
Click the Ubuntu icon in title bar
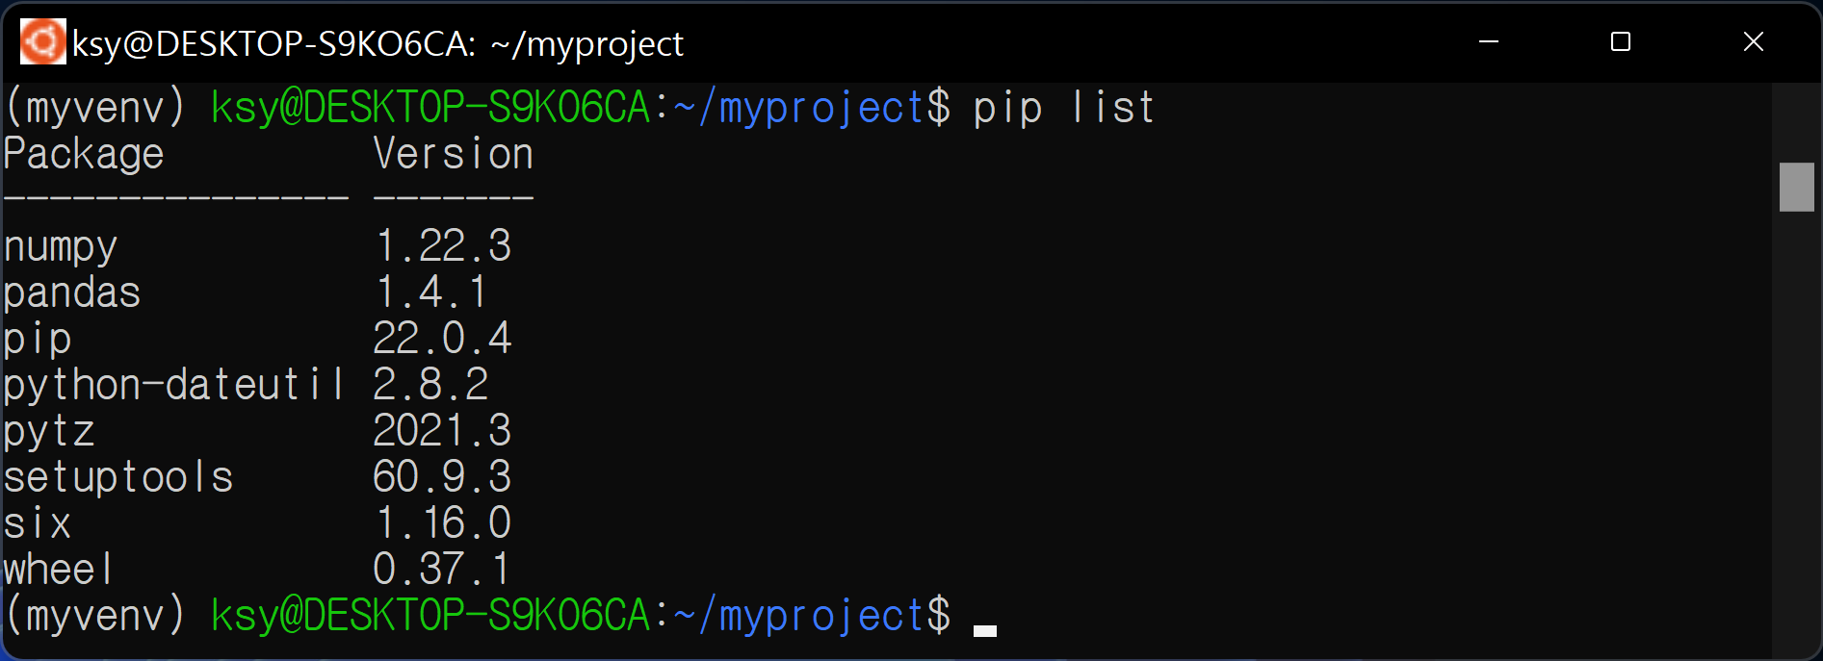click(x=43, y=42)
